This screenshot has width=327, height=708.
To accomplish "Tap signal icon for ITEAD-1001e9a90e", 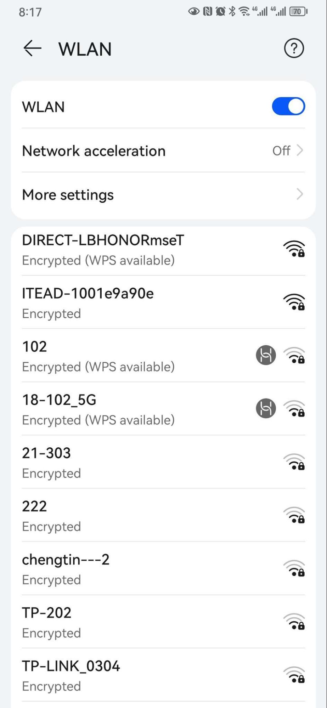I will click(x=294, y=302).
